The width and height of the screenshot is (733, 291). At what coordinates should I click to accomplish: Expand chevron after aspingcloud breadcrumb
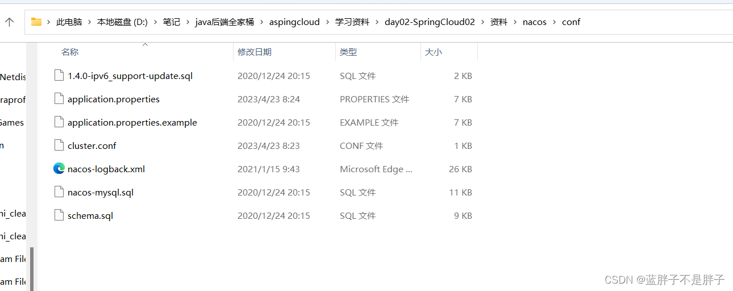[328, 22]
